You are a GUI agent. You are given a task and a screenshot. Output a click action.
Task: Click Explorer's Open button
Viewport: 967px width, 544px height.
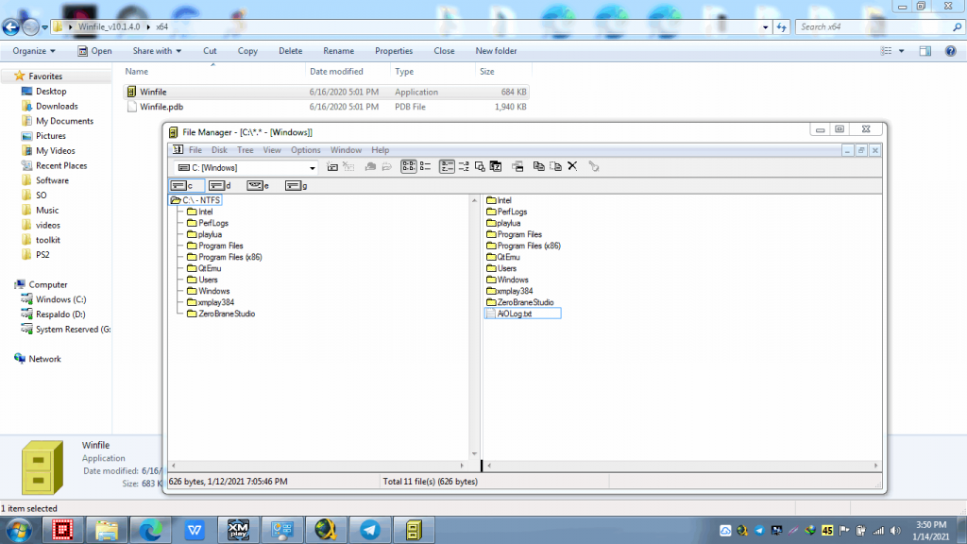tap(94, 51)
